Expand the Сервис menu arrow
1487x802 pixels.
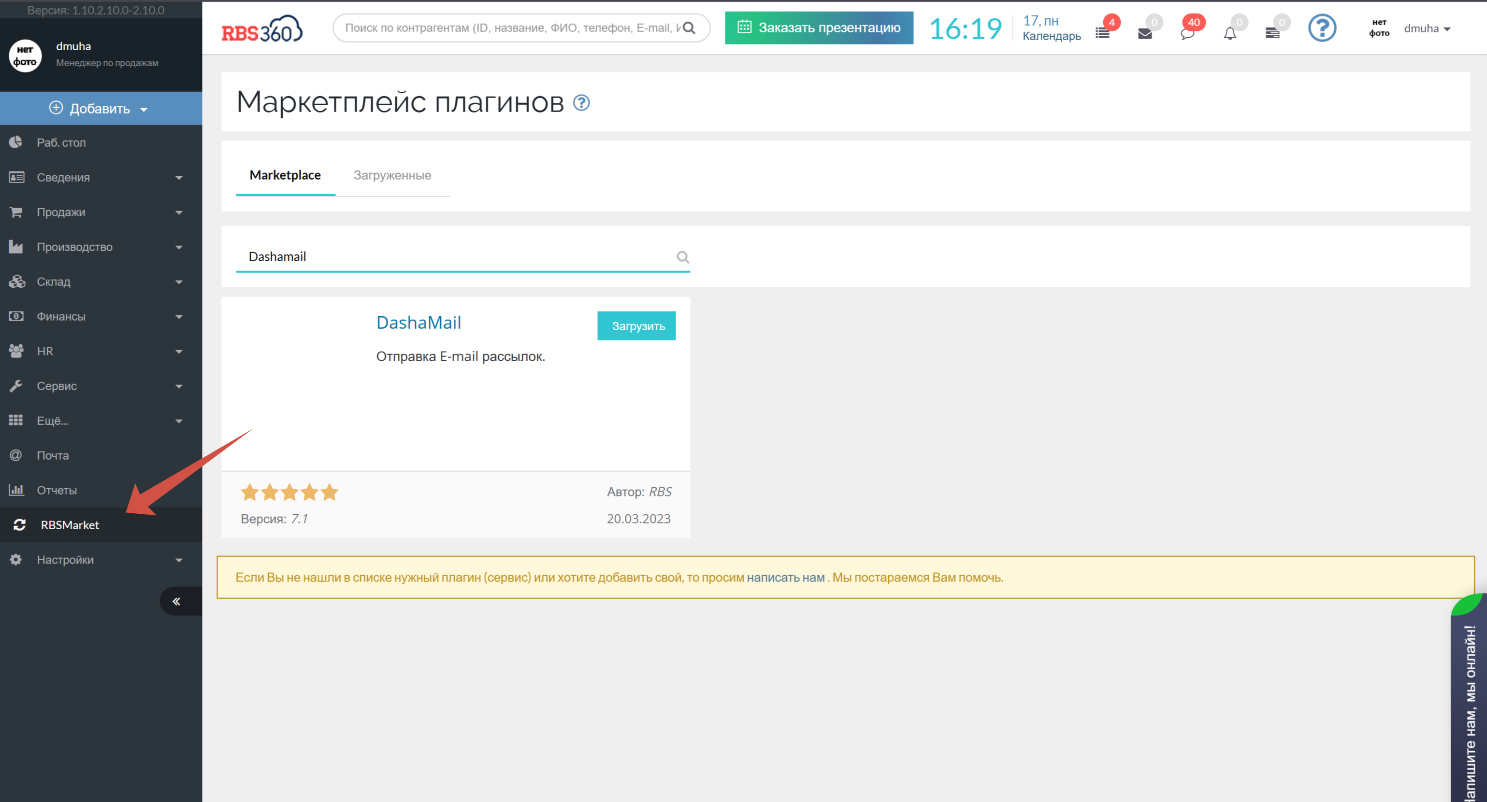[179, 386]
